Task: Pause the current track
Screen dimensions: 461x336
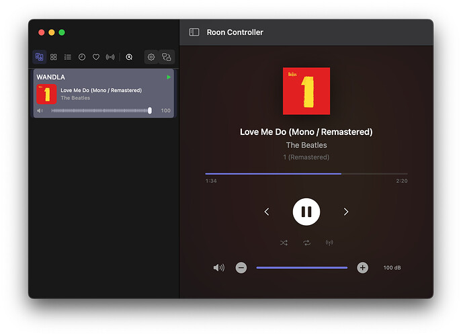Action: coord(306,212)
